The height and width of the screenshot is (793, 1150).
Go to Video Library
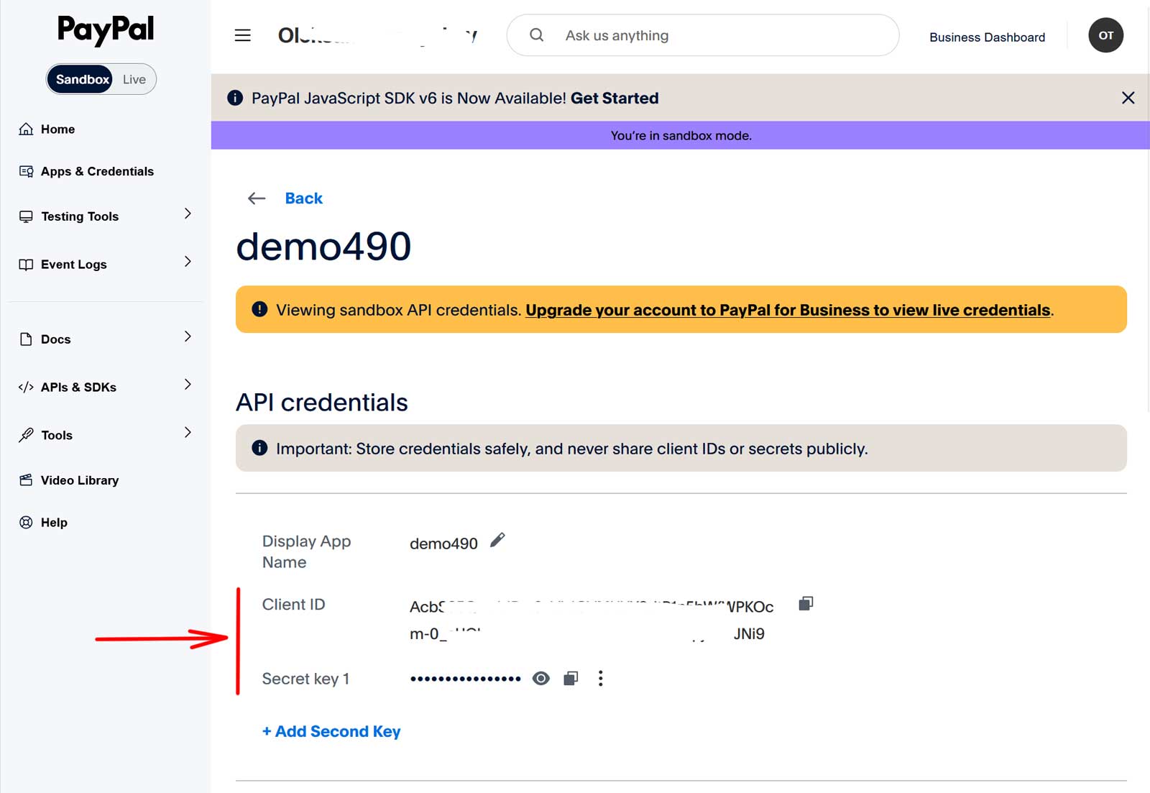[x=79, y=480]
